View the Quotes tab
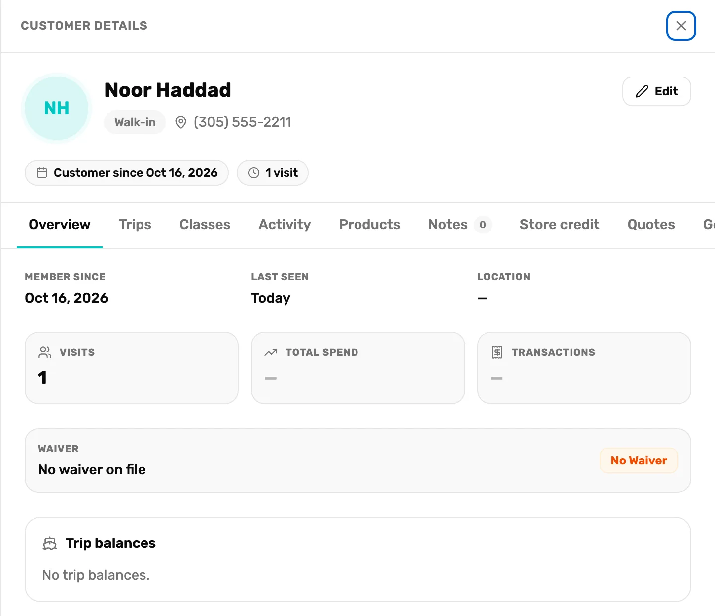Image resolution: width=715 pixels, height=616 pixels. (x=651, y=225)
